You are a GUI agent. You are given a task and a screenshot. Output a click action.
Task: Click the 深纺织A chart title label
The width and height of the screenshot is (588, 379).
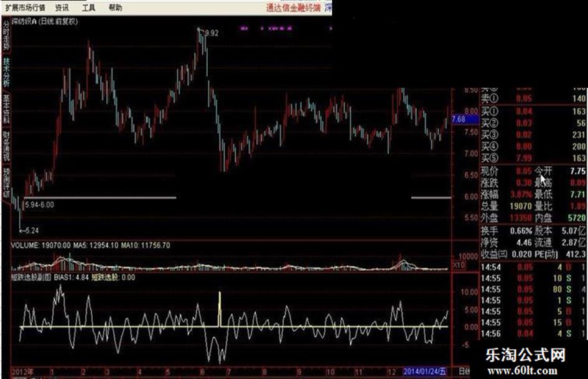pyautogui.click(x=45, y=22)
